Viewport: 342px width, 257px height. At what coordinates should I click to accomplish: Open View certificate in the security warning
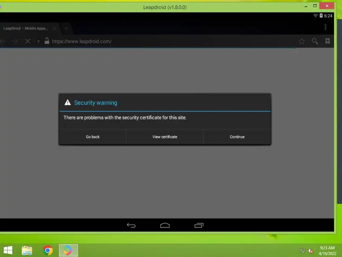tap(165, 137)
